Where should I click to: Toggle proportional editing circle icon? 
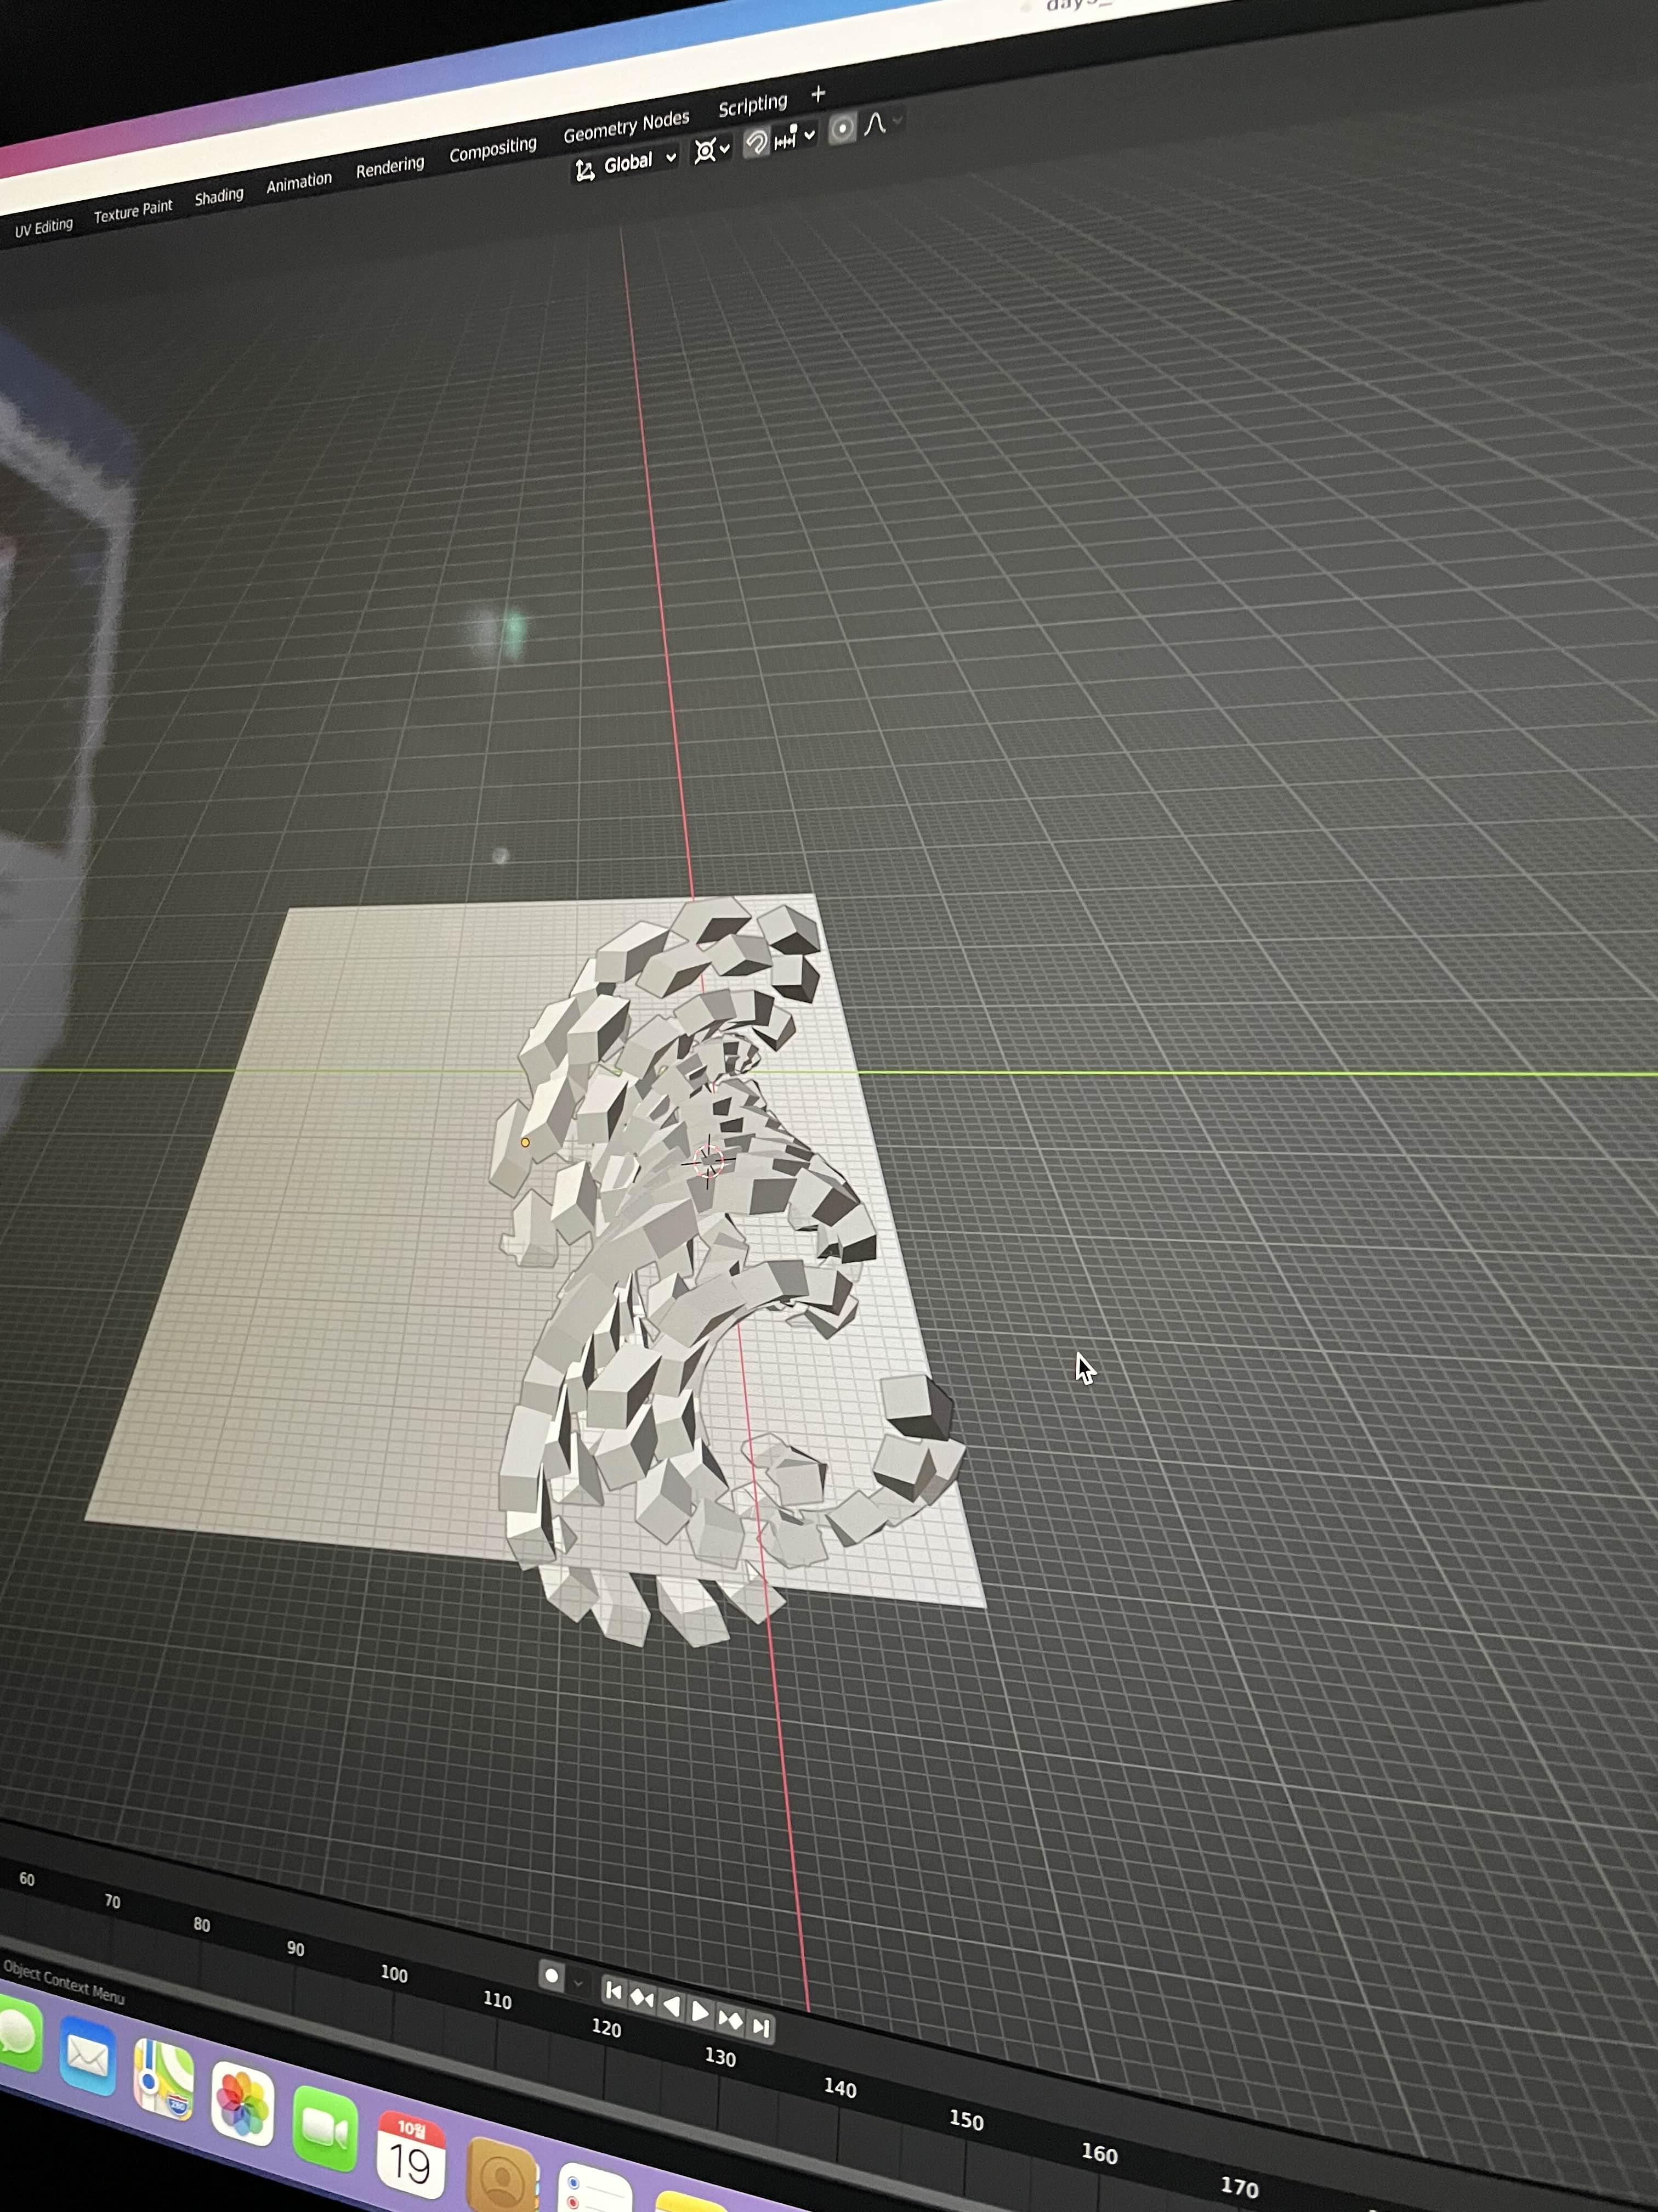point(843,128)
